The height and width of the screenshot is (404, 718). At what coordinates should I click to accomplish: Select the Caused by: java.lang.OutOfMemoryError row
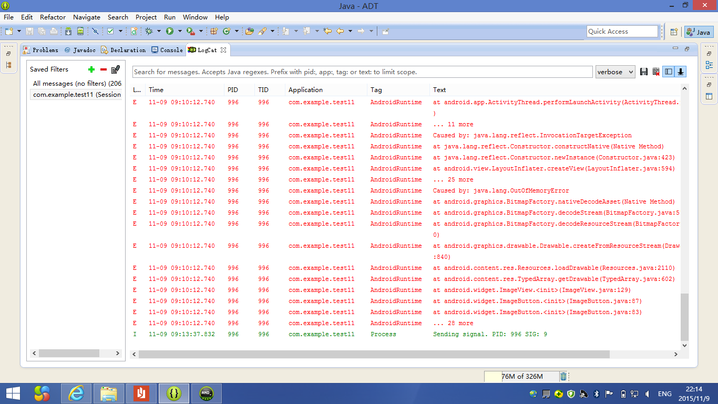coord(406,190)
